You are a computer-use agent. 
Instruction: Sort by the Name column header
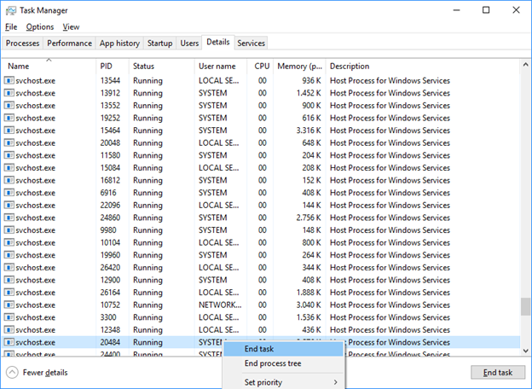(x=49, y=67)
